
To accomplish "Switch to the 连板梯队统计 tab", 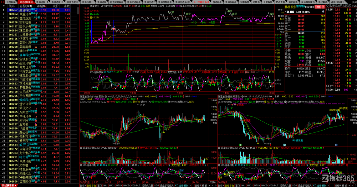I will (x=338, y=2).
